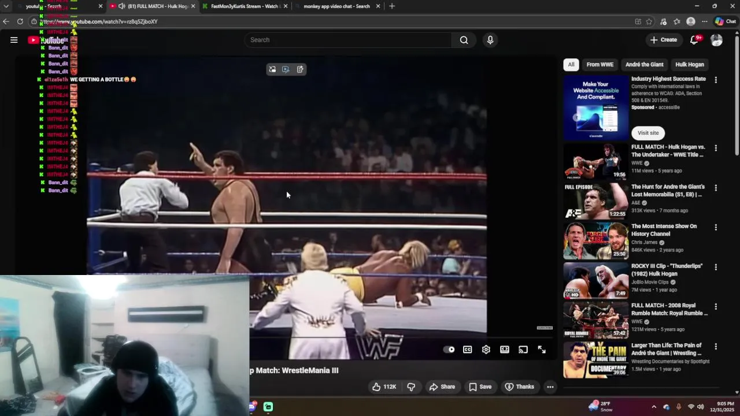Add this page to favorites star

(649, 21)
